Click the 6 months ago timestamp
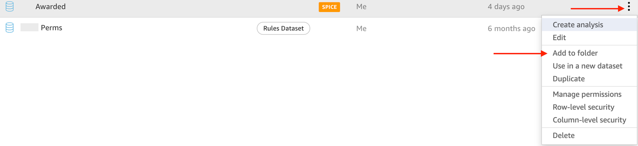This screenshot has height=146, width=638. (512, 28)
